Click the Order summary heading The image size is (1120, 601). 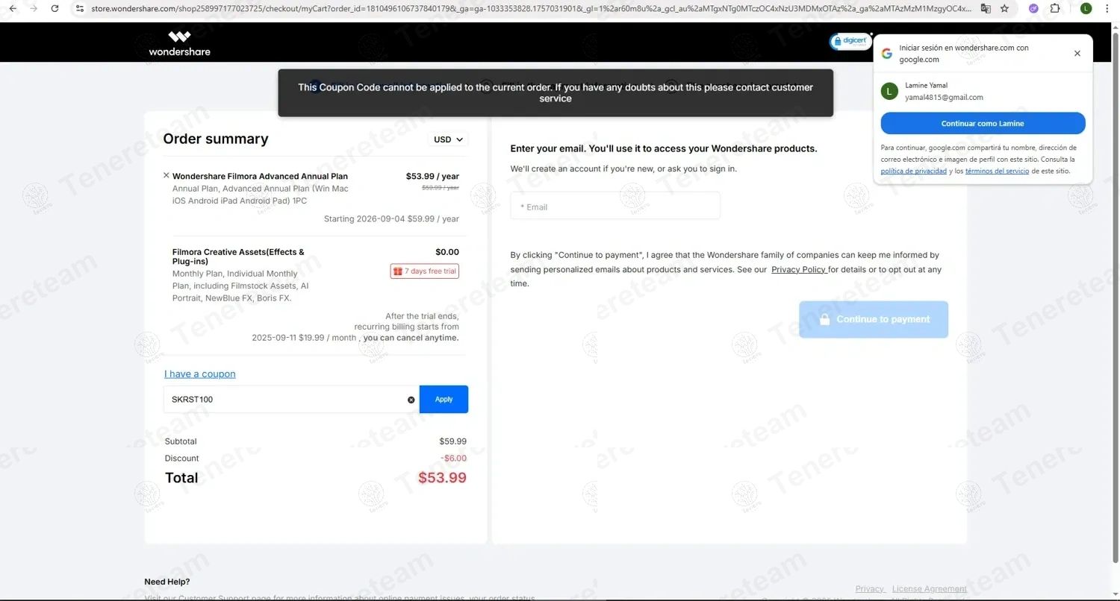216,139
